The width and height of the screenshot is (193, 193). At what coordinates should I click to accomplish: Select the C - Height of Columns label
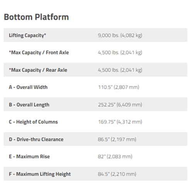pyautogui.click(x=33, y=122)
